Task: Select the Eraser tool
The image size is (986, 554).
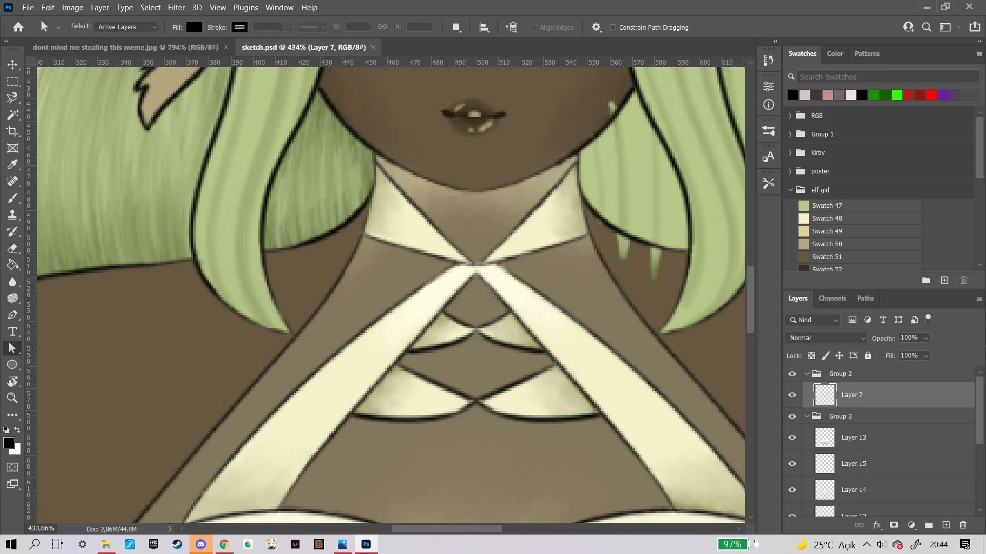Action: tap(12, 248)
